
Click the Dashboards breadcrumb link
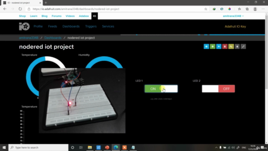coord(53,38)
